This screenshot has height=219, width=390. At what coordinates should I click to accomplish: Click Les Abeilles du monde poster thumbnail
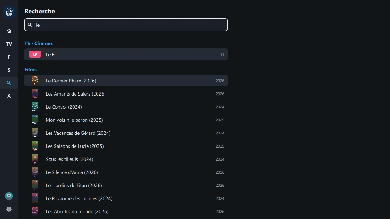[35, 211]
